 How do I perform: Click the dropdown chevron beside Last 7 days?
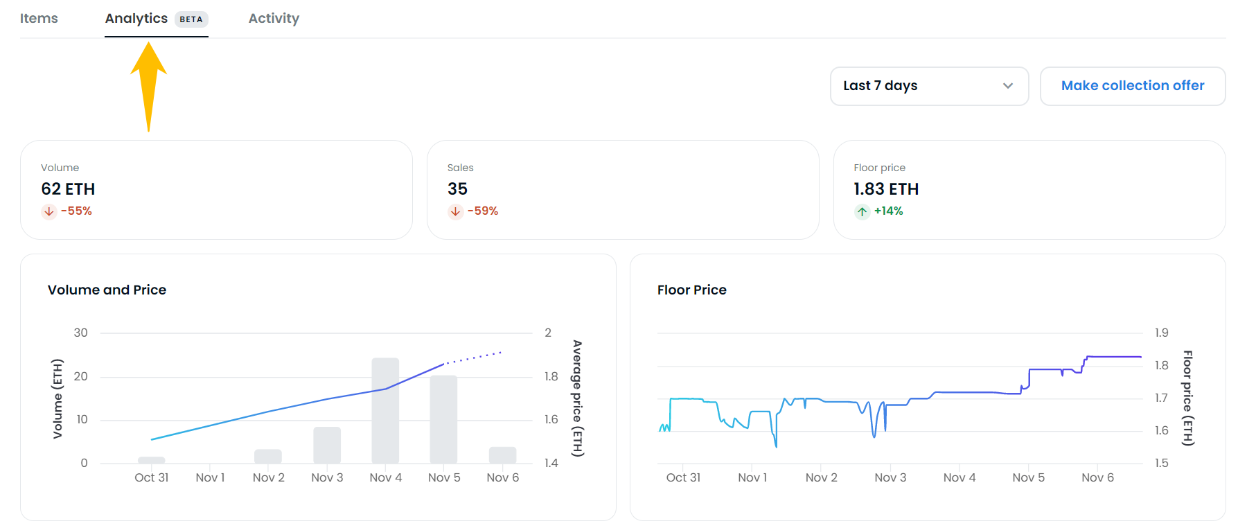coord(1008,86)
